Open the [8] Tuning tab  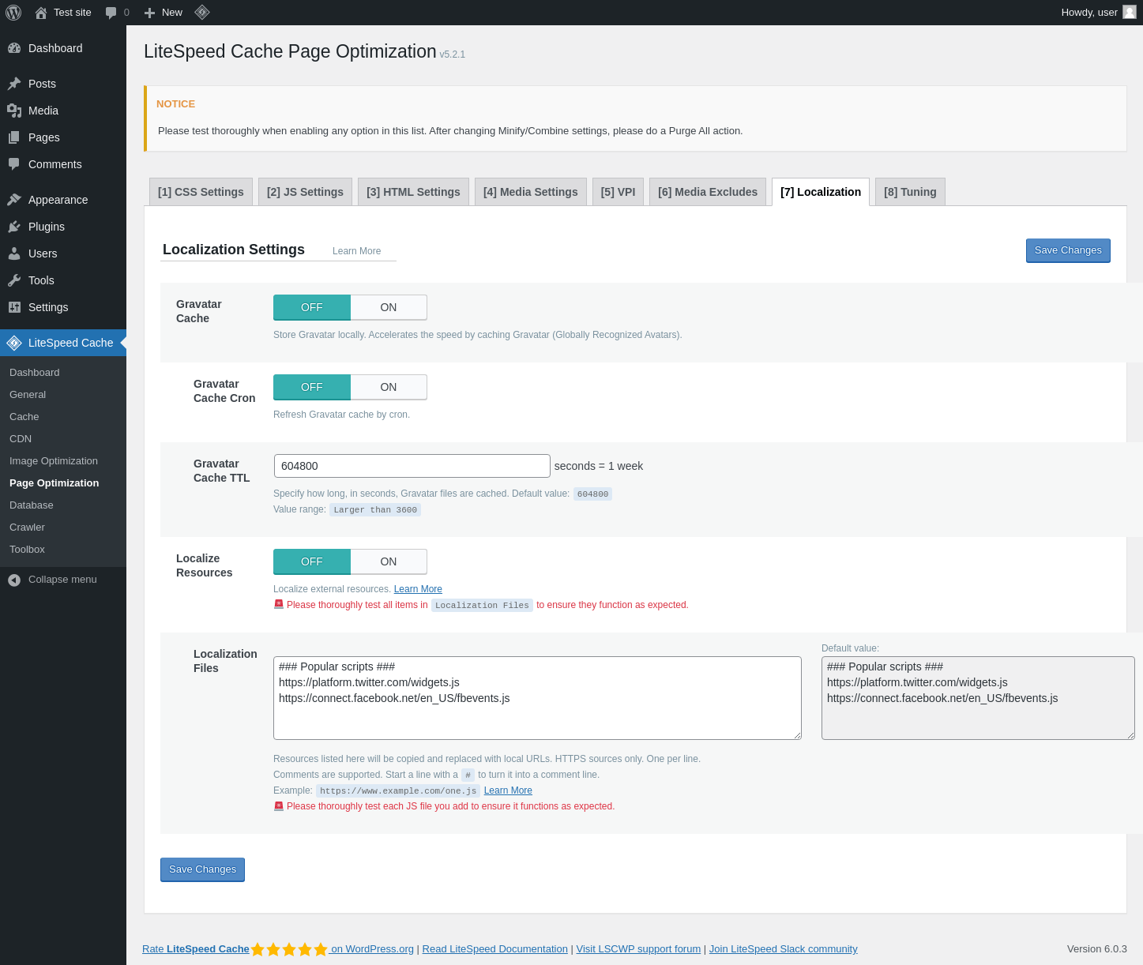[x=909, y=192]
